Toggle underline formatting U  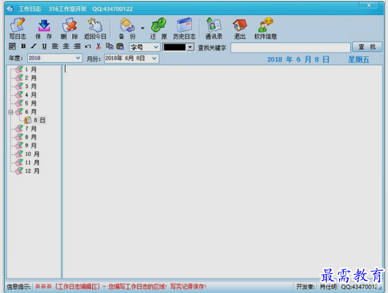pyautogui.click(x=44, y=46)
